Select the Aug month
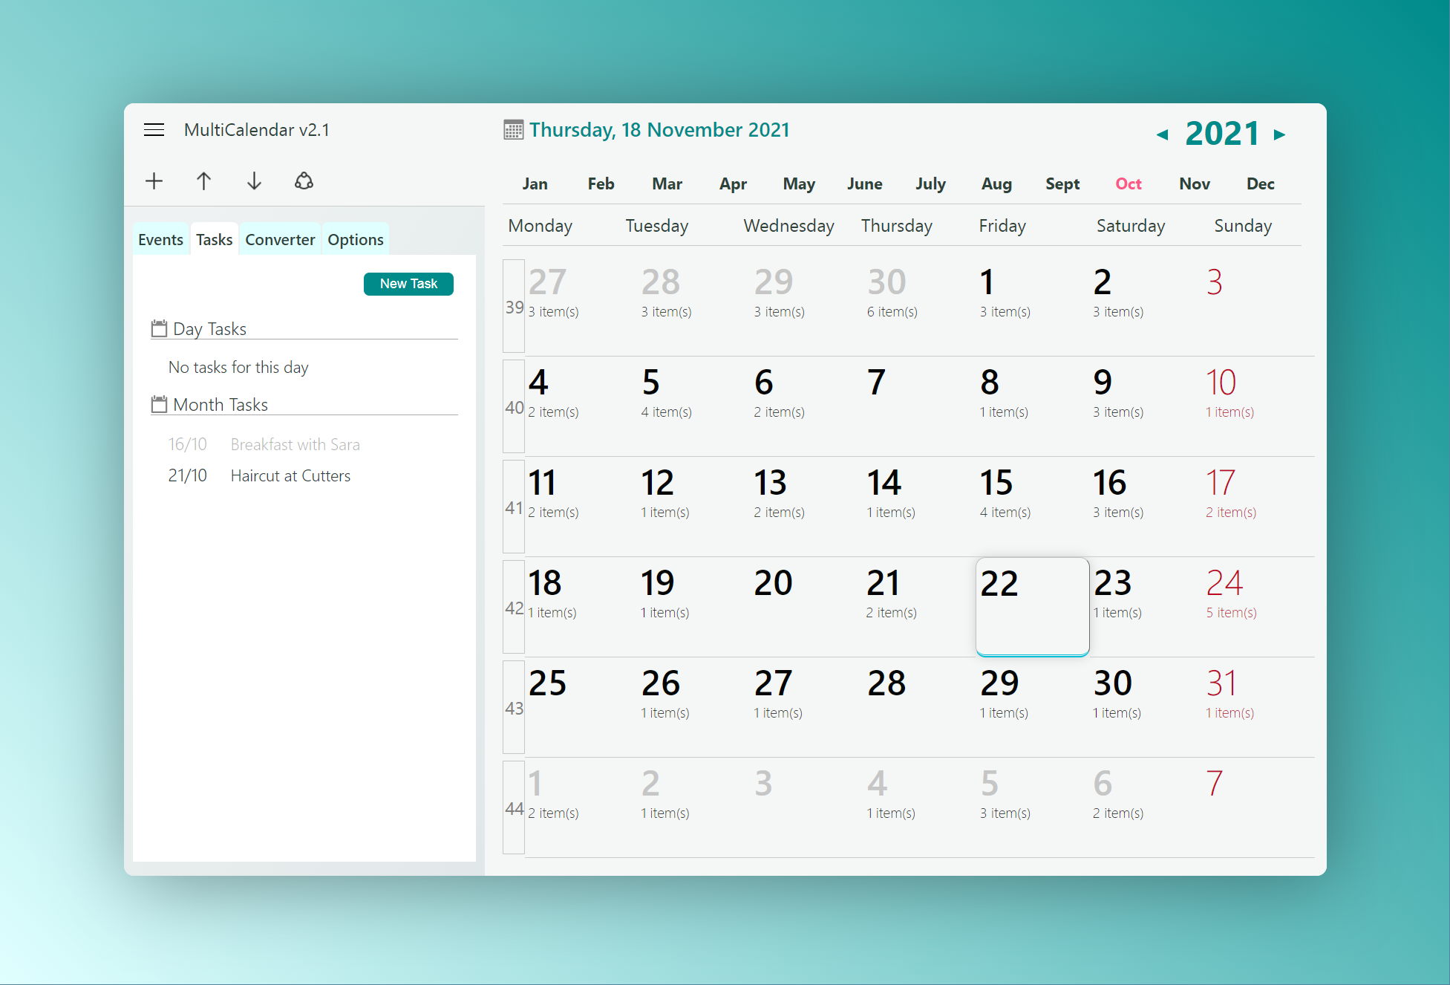 coord(996,183)
